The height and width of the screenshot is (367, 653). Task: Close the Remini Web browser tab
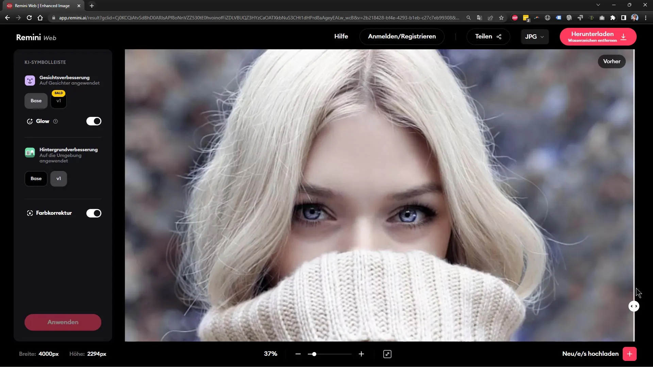click(79, 6)
